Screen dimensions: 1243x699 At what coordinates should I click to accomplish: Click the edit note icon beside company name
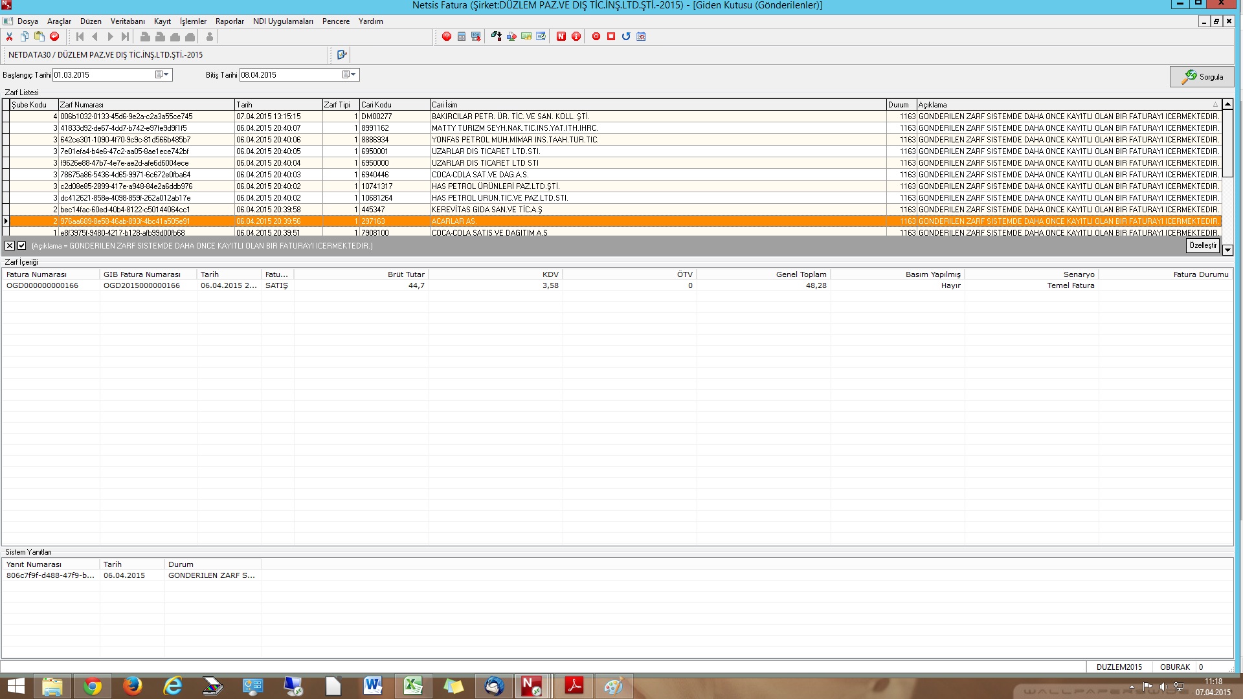pyautogui.click(x=342, y=55)
